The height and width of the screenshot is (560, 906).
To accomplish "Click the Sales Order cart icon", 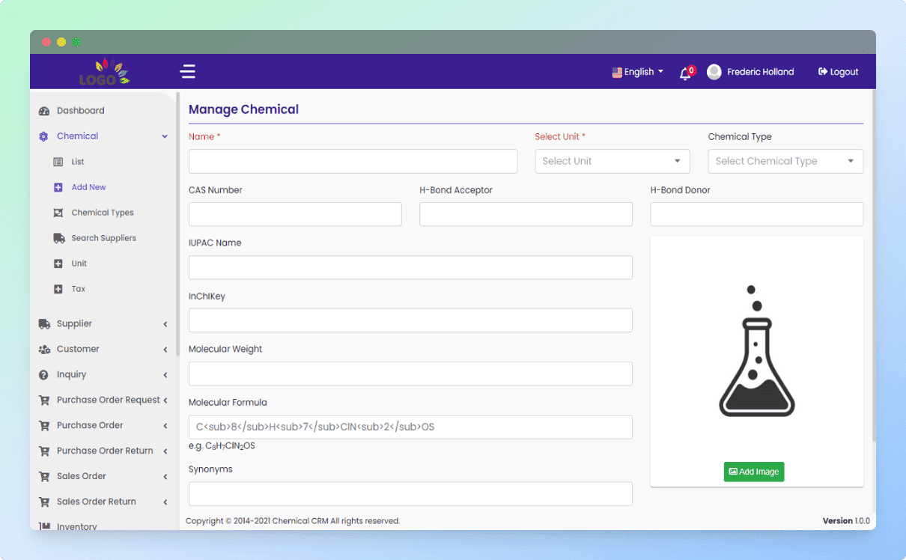I will pyautogui.click(x=44, y=477).
